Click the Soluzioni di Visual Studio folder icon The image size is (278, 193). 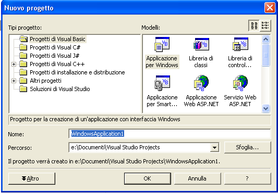[x=23, y=89]
